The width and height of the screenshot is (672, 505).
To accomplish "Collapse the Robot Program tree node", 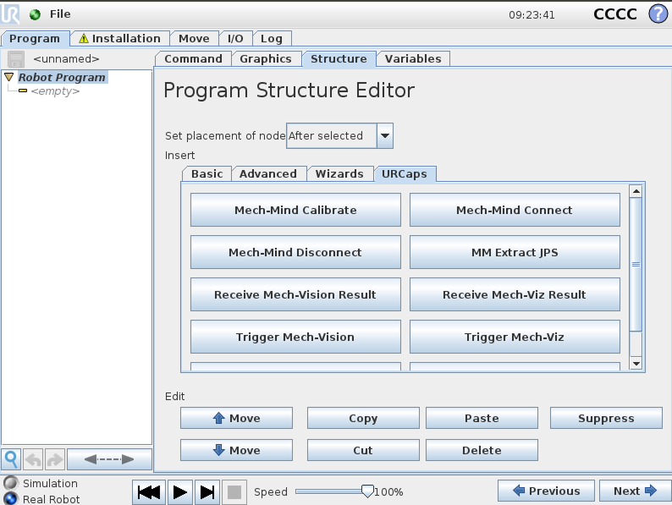I will [x=9, y=77].
